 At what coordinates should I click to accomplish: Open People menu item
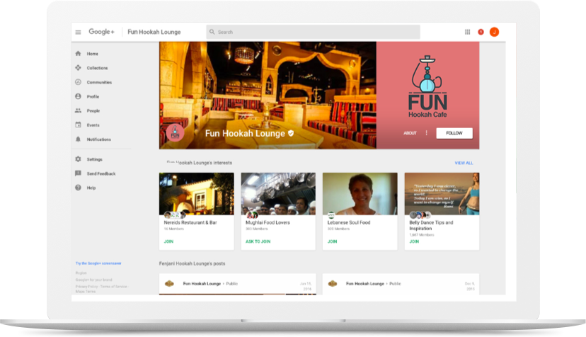93,110
